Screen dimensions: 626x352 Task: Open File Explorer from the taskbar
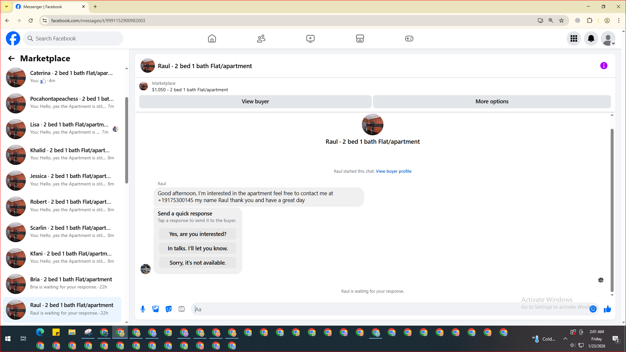(x=72, y=332)
